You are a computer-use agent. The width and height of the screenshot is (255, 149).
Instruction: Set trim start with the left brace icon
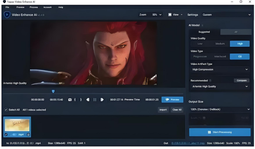pos(75,100)
